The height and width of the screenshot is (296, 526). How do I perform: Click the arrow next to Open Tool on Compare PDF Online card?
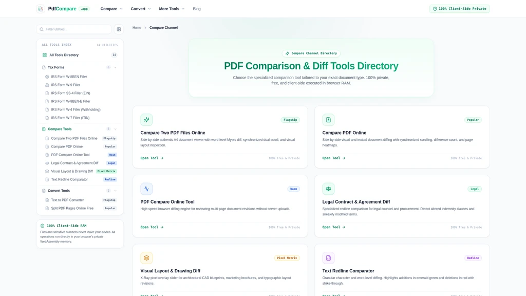click(344, 158)
